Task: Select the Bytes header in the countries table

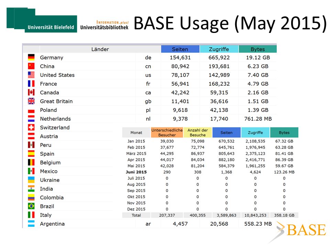Action: 257,49
